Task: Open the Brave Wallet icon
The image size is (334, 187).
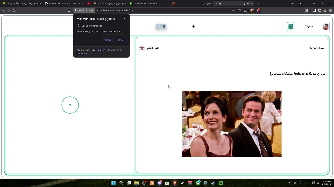Action: 320,10
